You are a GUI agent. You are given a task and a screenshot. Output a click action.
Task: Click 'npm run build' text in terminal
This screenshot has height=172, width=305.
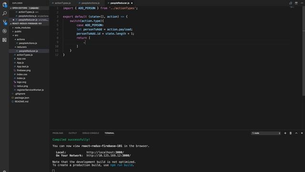[122, 165]
